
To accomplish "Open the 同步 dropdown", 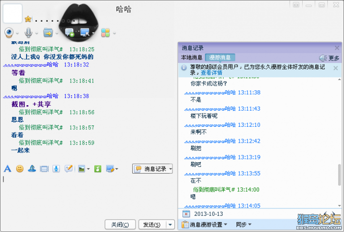I will tap(243, 225).
